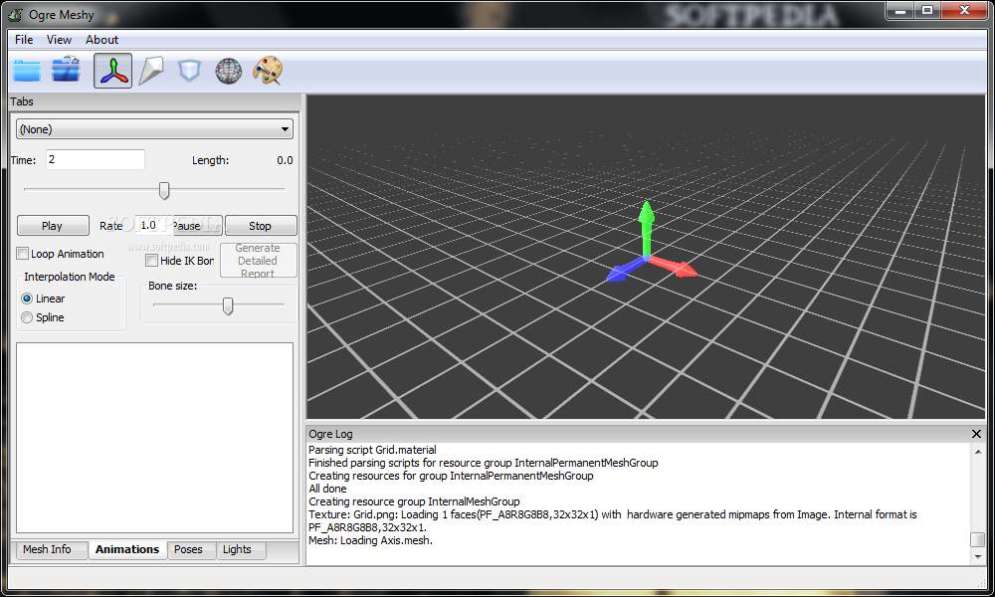
Task: Click log line 'Mesh: Loading Axis.mesh.'
Action: tap(370, 540)
